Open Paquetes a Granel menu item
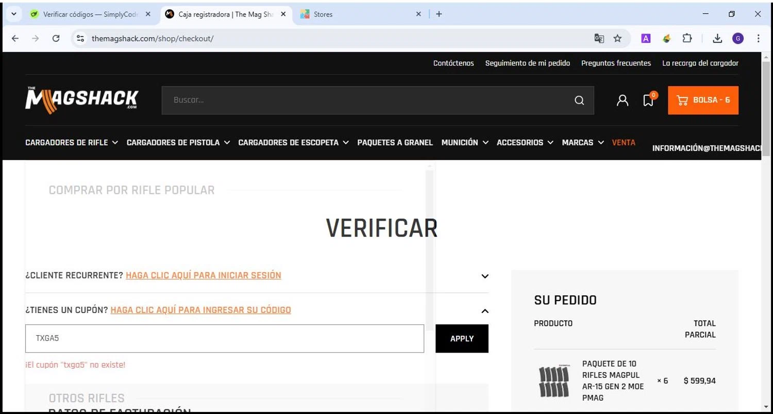The image size is (773, 414). coord(395,142)
